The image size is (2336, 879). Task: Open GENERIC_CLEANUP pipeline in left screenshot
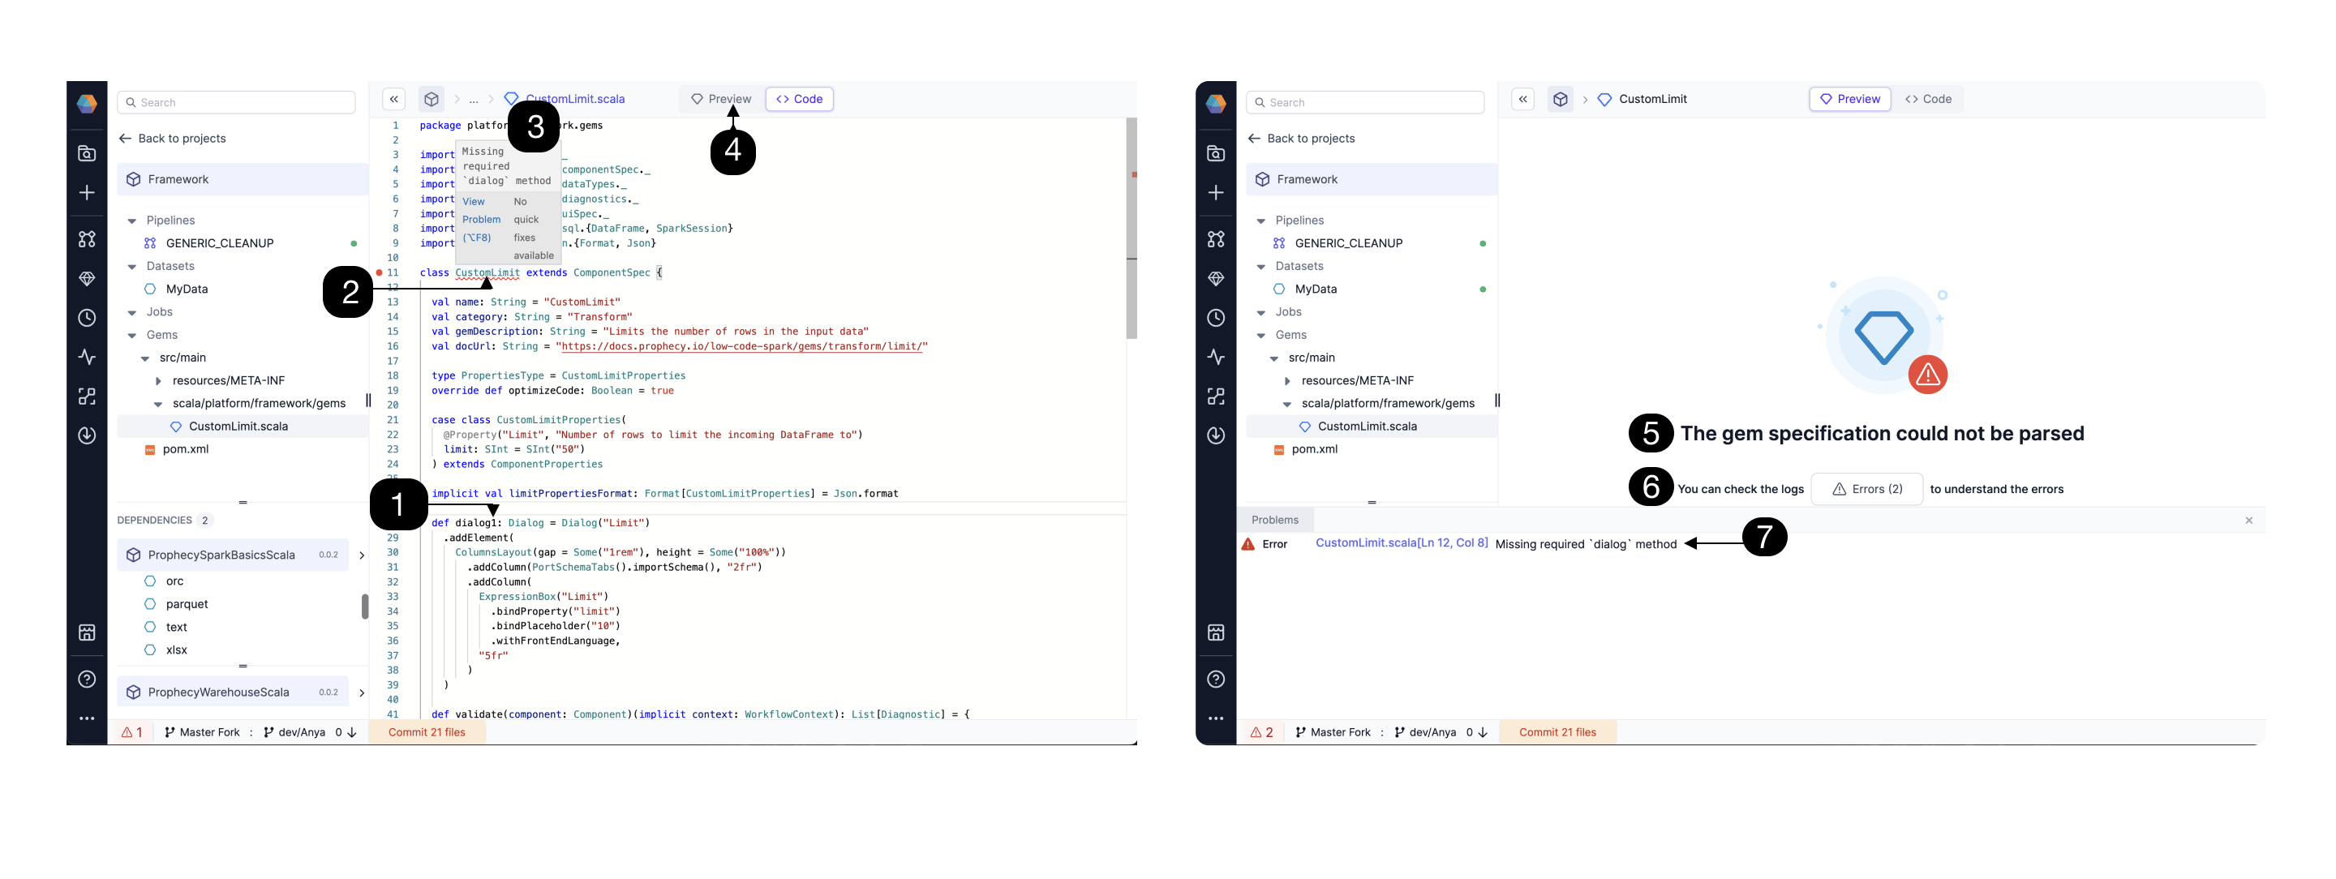[220, 242]
